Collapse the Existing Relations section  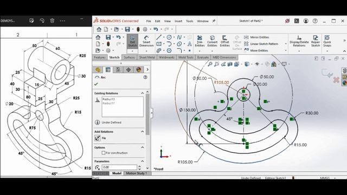(142, 93)
